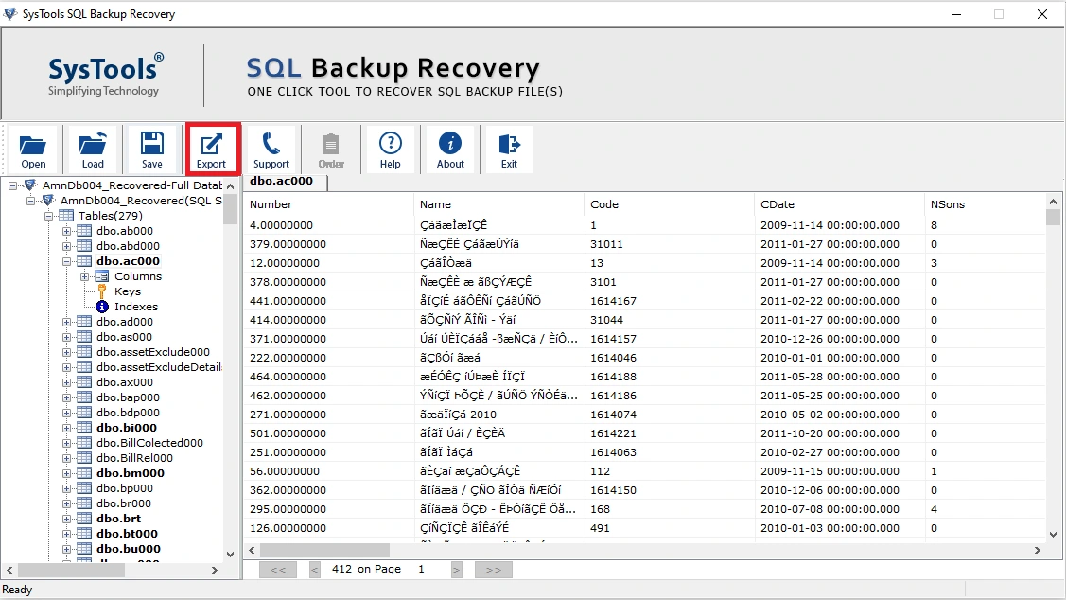Screen dimensions: 1066x600
Task: Collapse the AmnDb004_Recovered(SQL S node
Action: (30, 201)
